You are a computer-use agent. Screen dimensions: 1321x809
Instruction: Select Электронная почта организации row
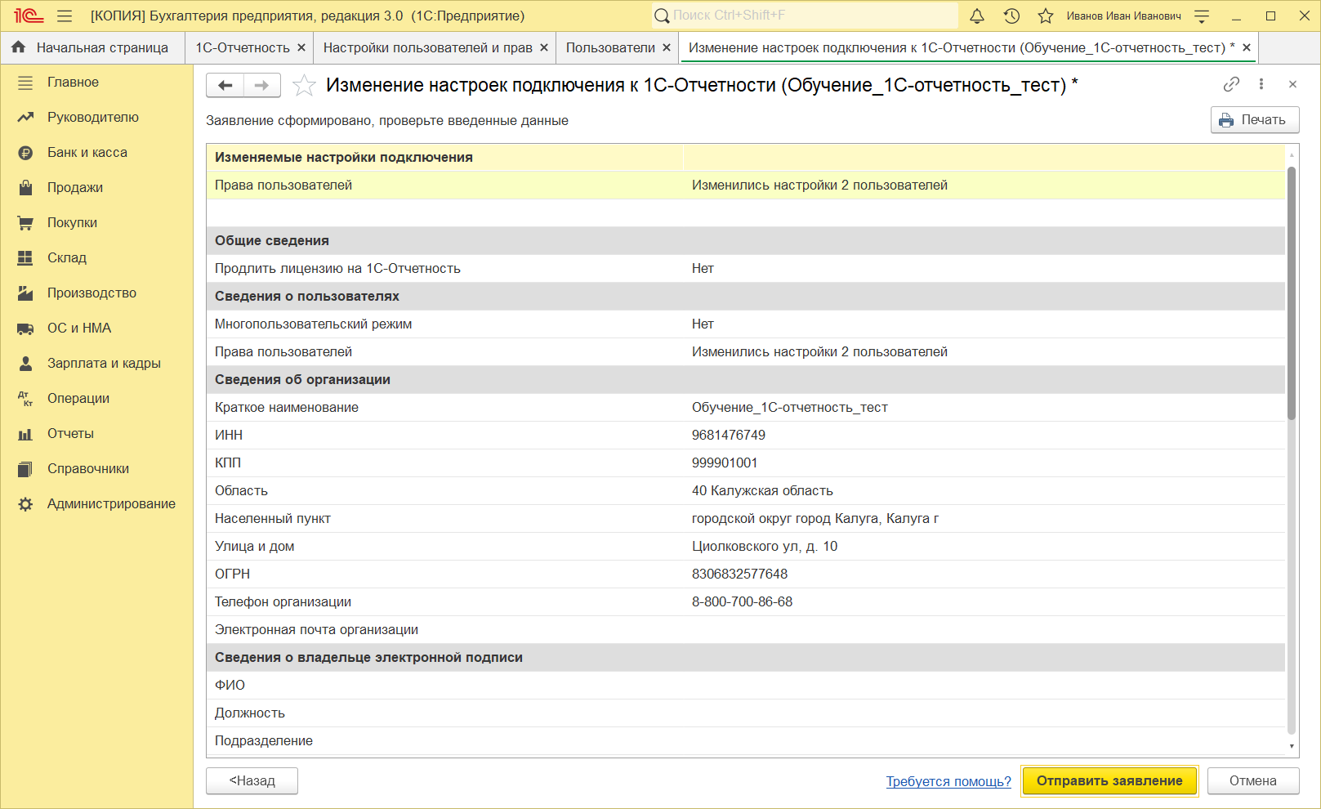click(x=746, y=630)
